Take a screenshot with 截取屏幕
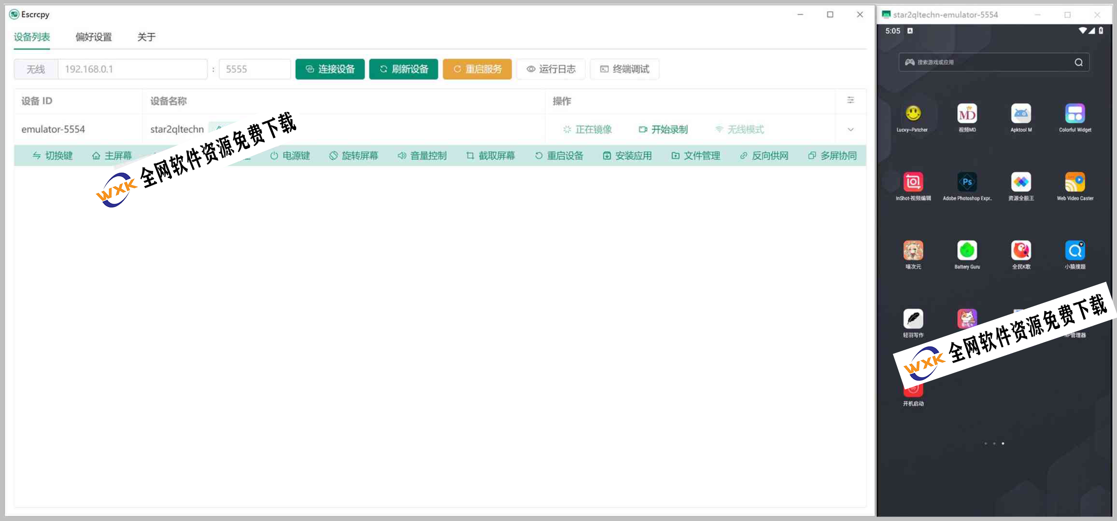The width and height of the screenshot is (1117, 521). tap(491, 156)
